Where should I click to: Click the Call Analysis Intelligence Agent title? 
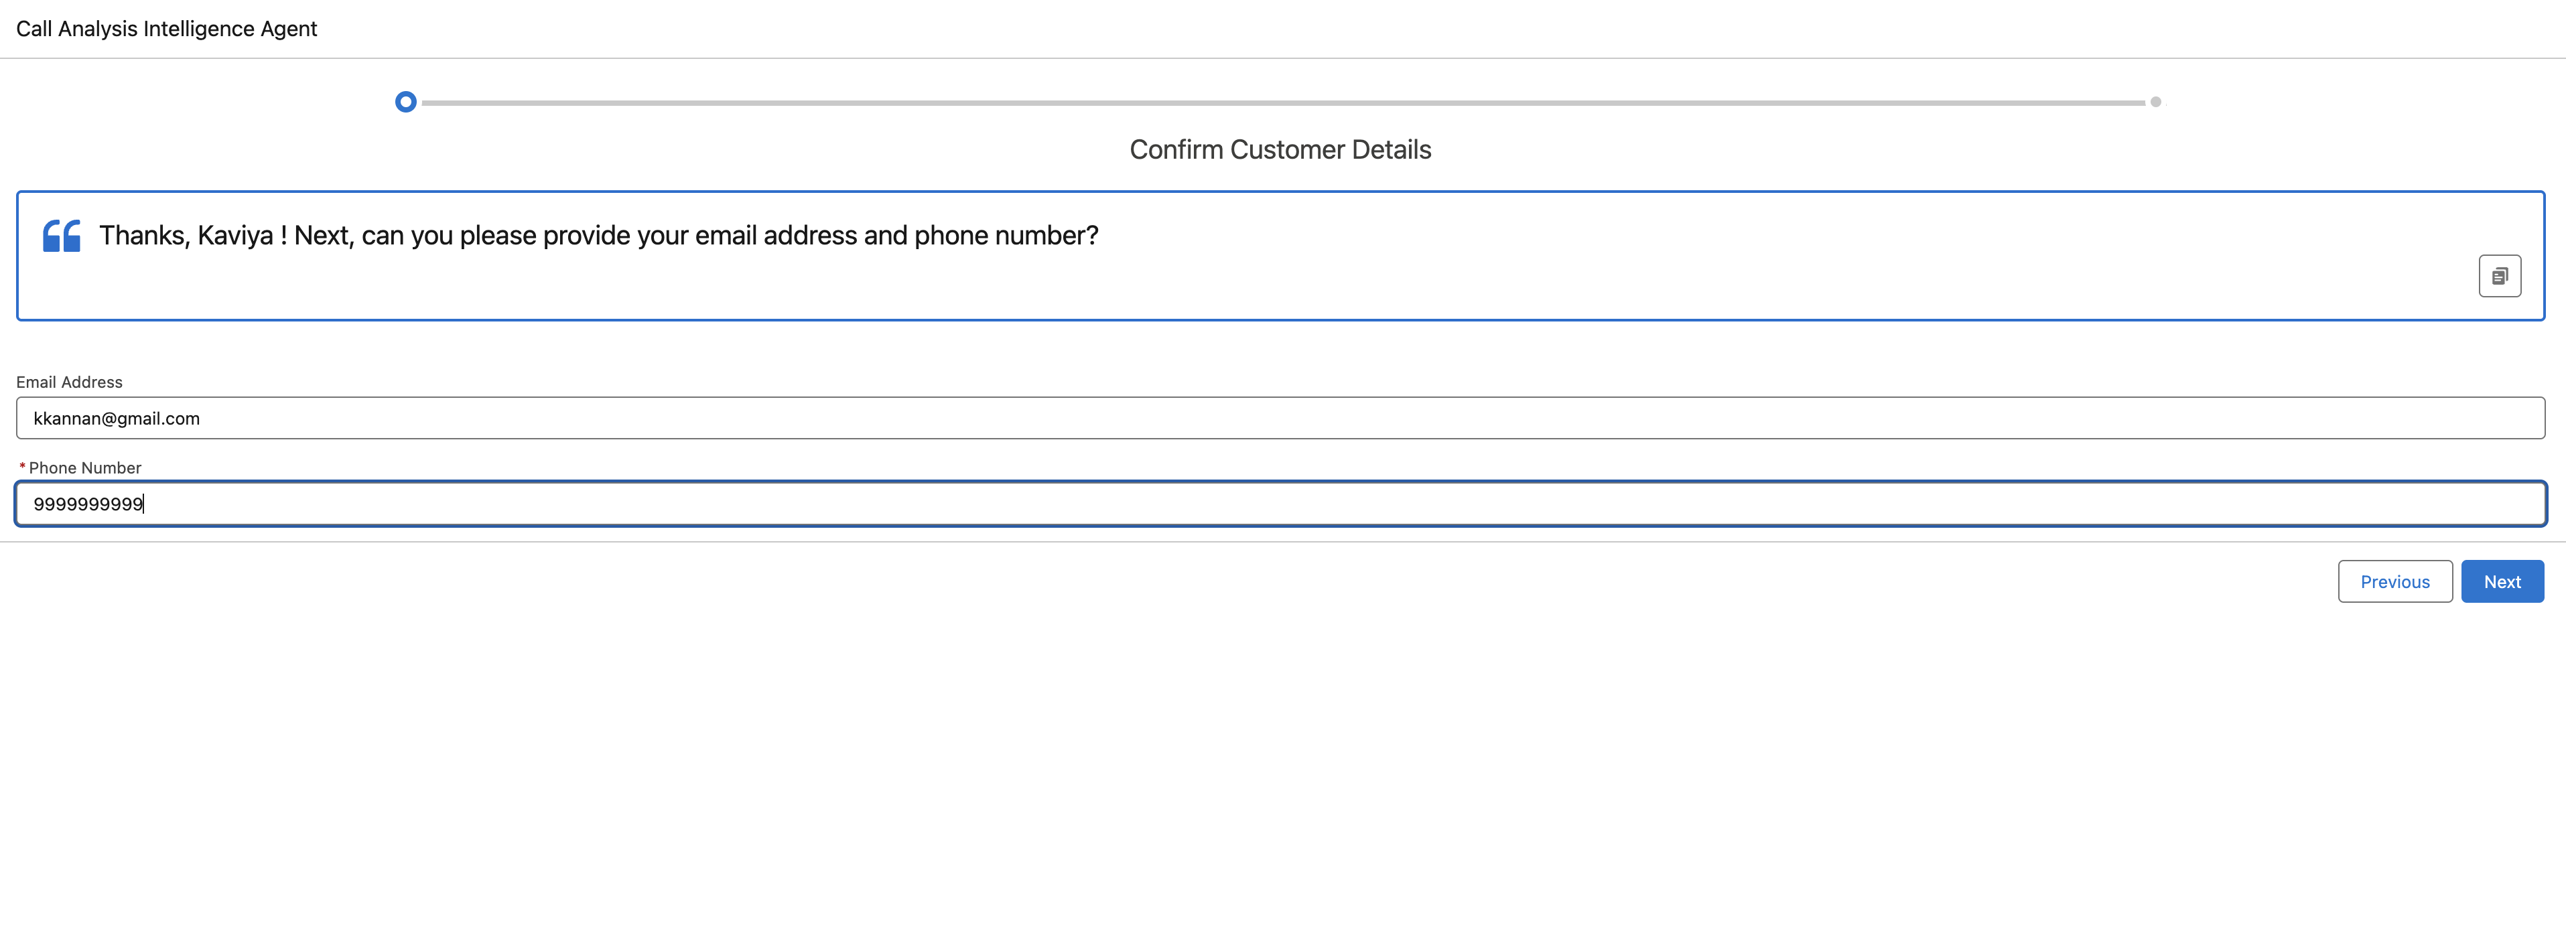tap(166, 29)
